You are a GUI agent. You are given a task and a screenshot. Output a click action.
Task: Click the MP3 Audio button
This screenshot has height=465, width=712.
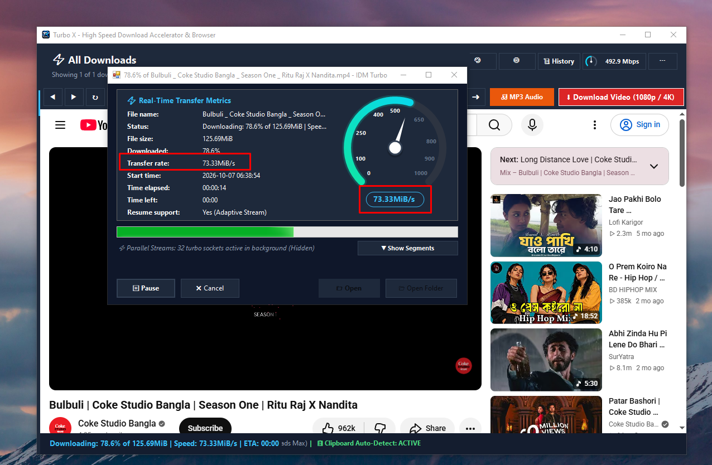tap(522, 97)
